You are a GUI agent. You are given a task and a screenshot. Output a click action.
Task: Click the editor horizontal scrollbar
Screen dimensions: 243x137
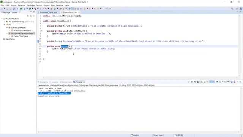point(140,78)
